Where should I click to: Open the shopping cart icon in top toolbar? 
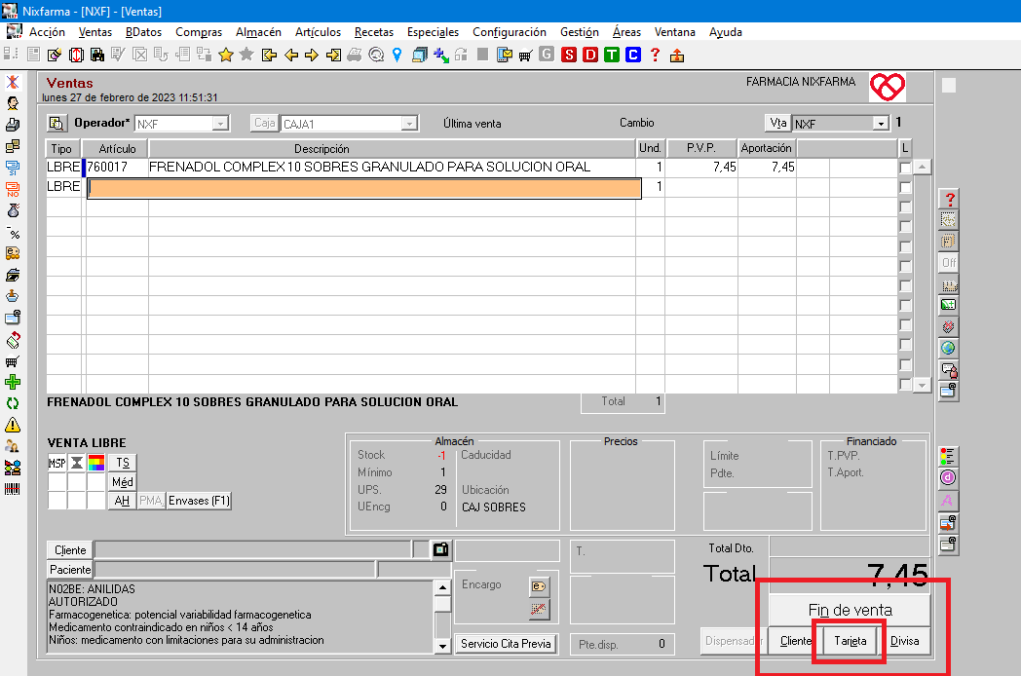[x=525, y=56]
